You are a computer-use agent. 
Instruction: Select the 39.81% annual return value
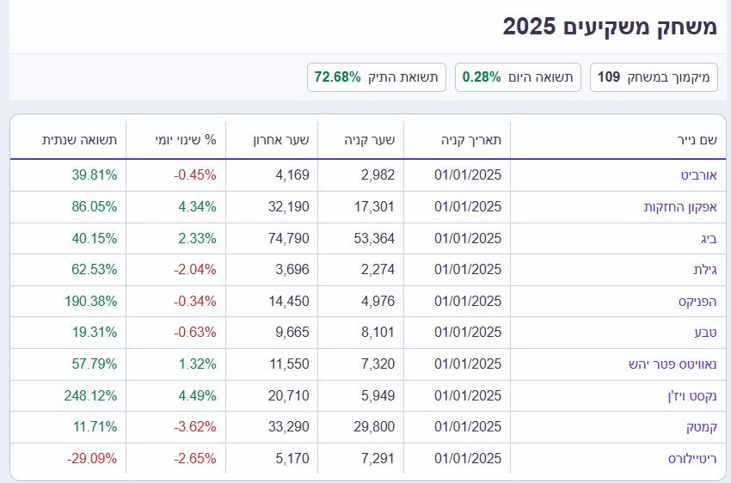(x=95, y=175)
